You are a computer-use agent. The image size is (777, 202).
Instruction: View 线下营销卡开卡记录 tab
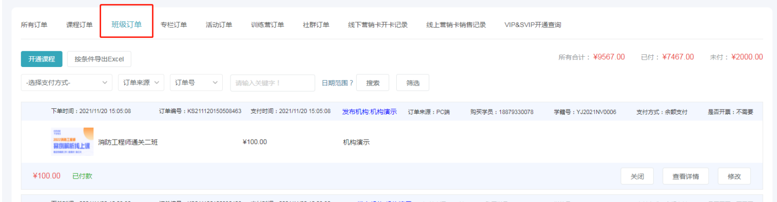[x=378, y=25]
